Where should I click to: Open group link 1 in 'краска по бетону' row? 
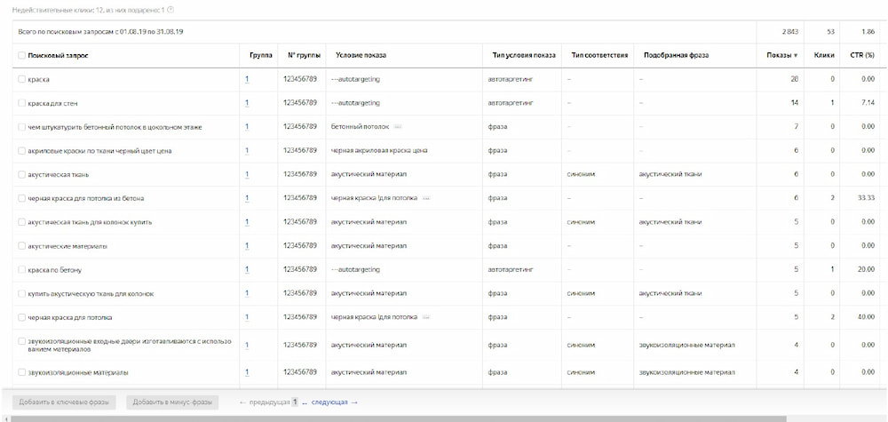(x=247, y=269)
